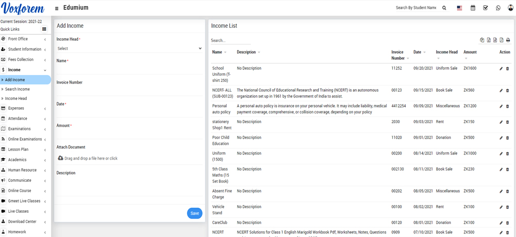Open the Income Head select dropdown
Screen dimensions: 516x237
click(x=129, y=48)
